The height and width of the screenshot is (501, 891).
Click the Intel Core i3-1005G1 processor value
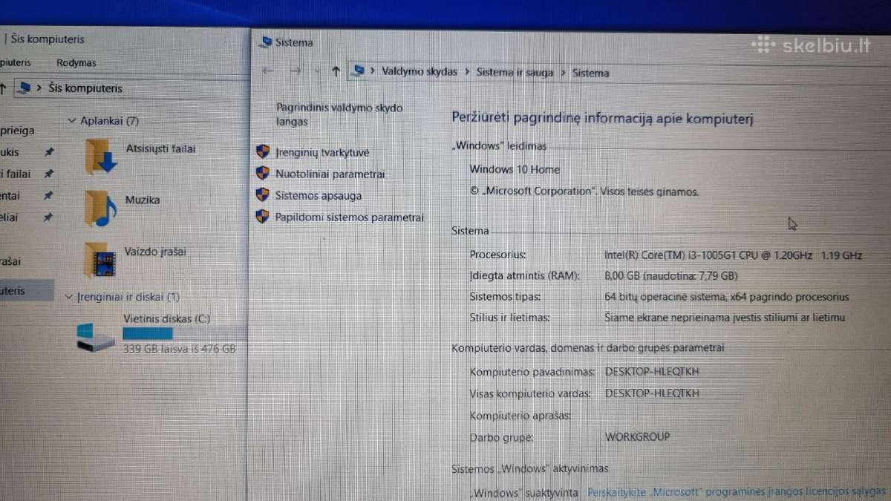(x=734, y=255)
